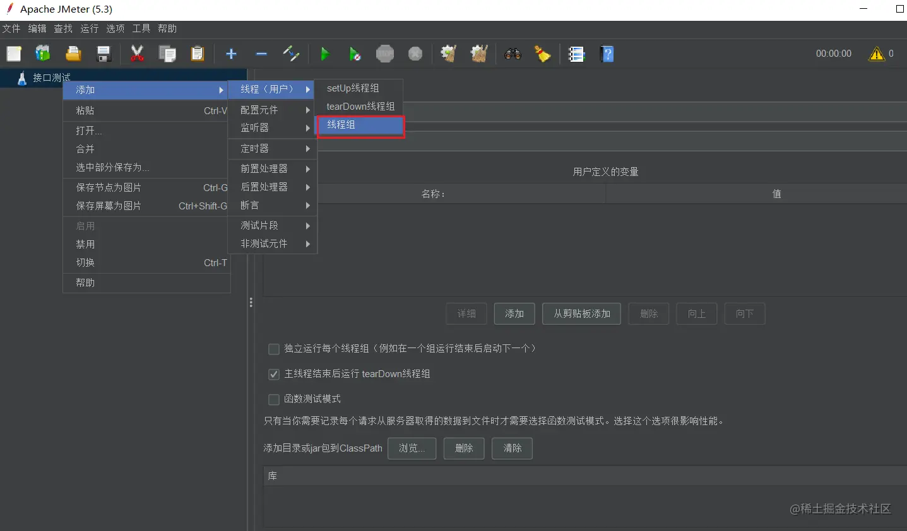Click 禁用 in the context menu

tap(146, 245)
